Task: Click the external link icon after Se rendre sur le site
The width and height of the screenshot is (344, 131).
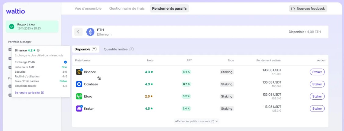Action: point(42,93)
